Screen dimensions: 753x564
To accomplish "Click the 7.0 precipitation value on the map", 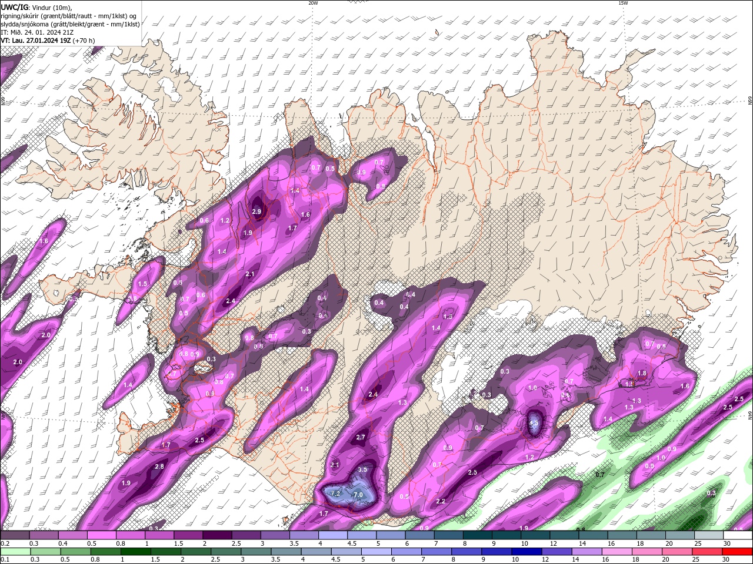I will click(x=358, y=495).
